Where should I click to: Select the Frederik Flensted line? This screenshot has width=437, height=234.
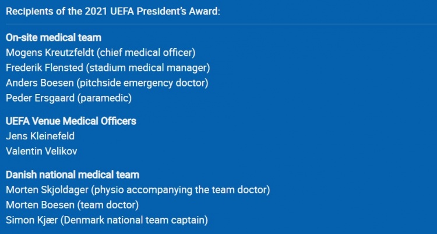click(x=108, y=68)
